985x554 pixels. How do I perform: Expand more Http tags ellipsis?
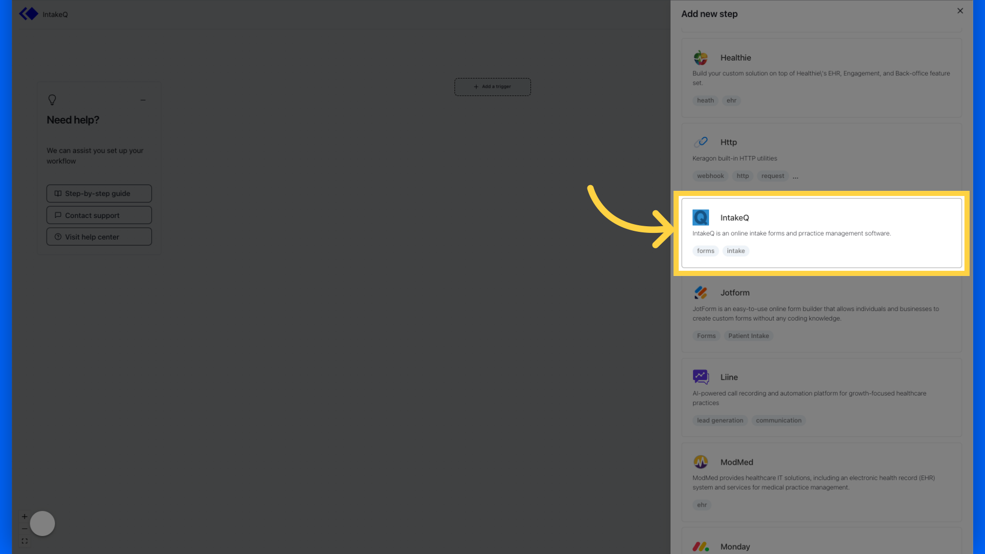pos(795,177)
